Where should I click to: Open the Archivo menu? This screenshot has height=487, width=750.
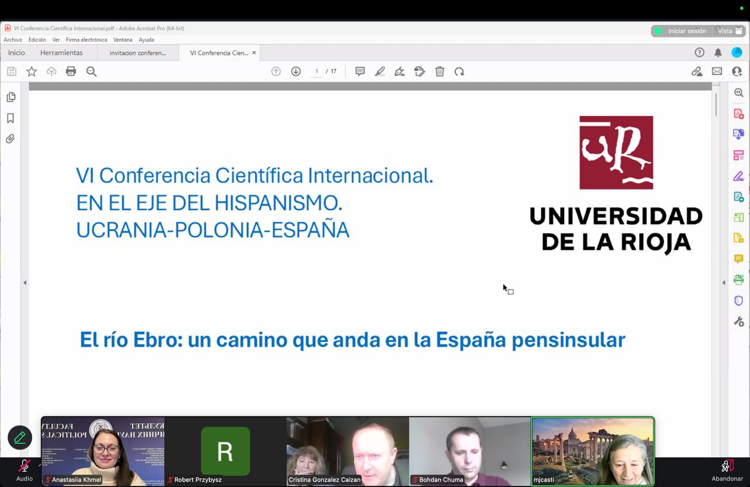pyautogui.click(x=13, y=40)
